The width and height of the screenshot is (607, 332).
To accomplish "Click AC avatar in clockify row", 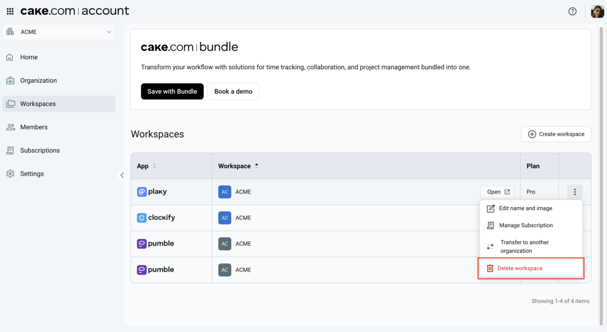I will 225,218.
